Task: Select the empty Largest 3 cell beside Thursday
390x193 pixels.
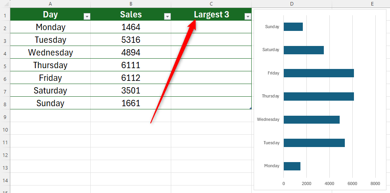Action: coord(211,65)
